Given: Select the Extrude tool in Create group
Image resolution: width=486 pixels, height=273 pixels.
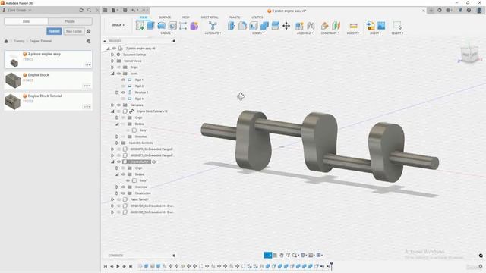Looking at the screenshot, I should click(x=150, y=26).
